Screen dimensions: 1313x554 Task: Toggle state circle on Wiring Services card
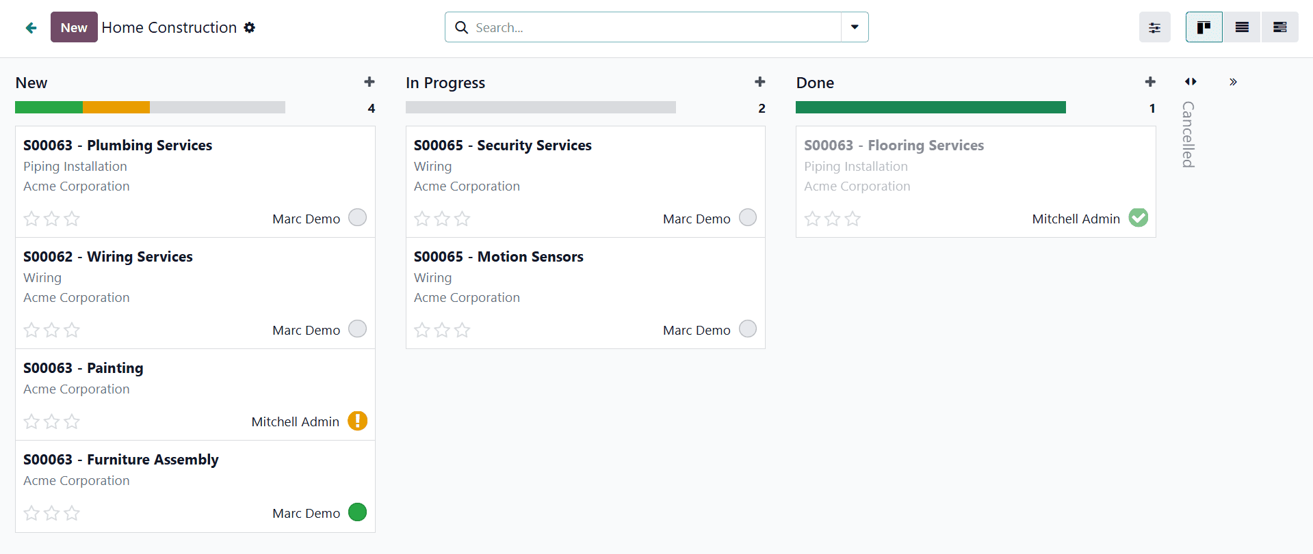tap(357, 329)
